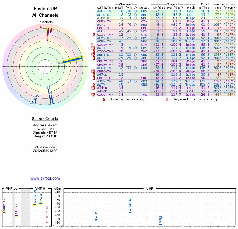The height and width of the screenshot is (229, 238).
Task: Click the warning icon beside WBKB-DT
Action: coord(93,55)
